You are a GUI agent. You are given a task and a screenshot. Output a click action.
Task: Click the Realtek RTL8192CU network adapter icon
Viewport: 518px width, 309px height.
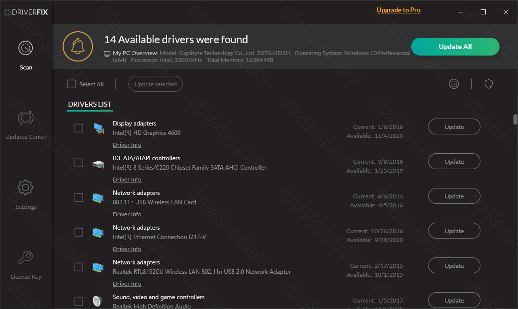point(98,267)
